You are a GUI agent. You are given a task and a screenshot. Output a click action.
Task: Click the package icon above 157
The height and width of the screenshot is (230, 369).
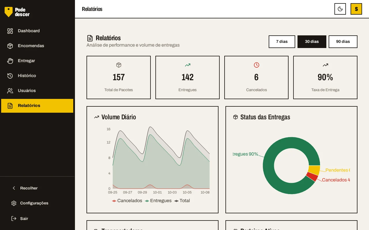pyautogui.click(x=119, y=65)
